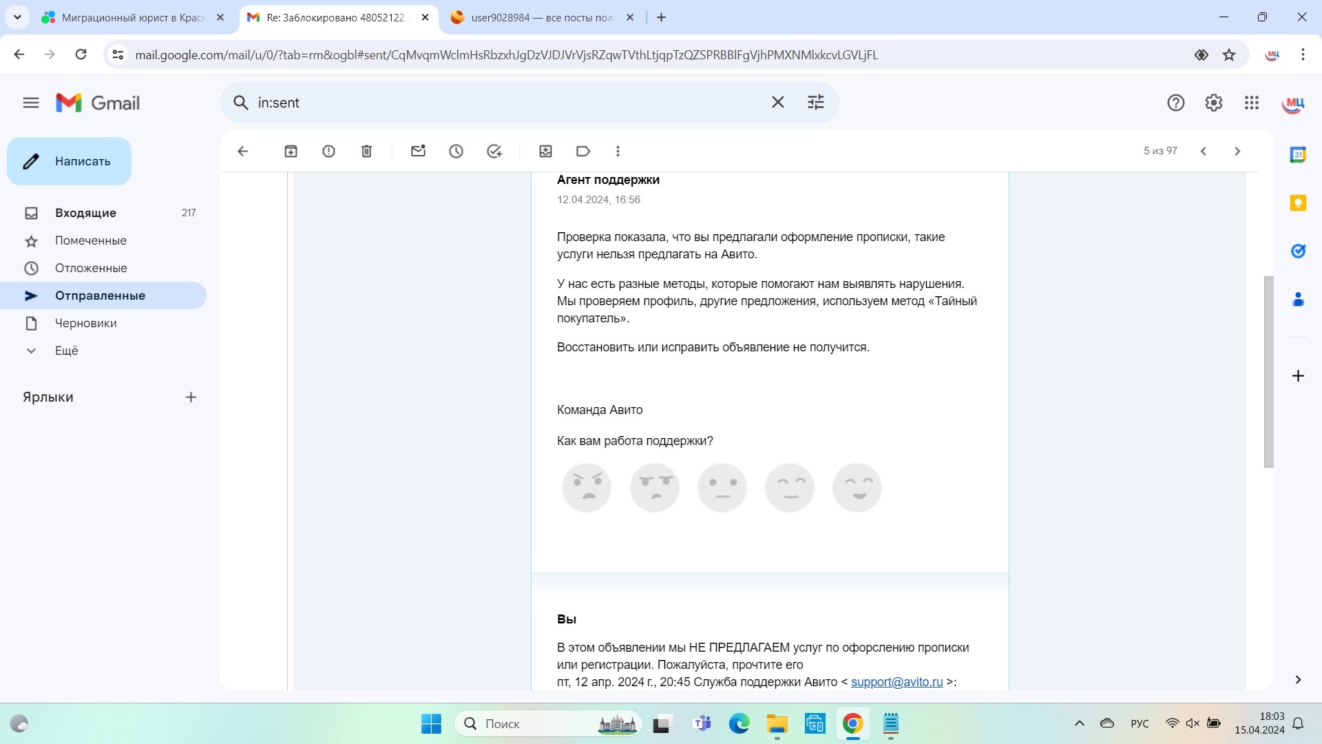Go to newer message arrow

pos(1204,152)
